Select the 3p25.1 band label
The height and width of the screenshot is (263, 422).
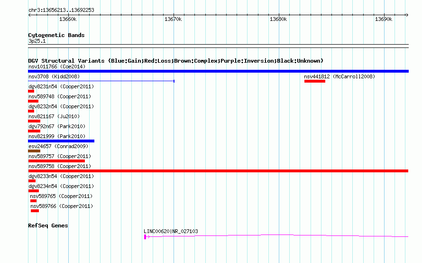click(x=37, y=41)
